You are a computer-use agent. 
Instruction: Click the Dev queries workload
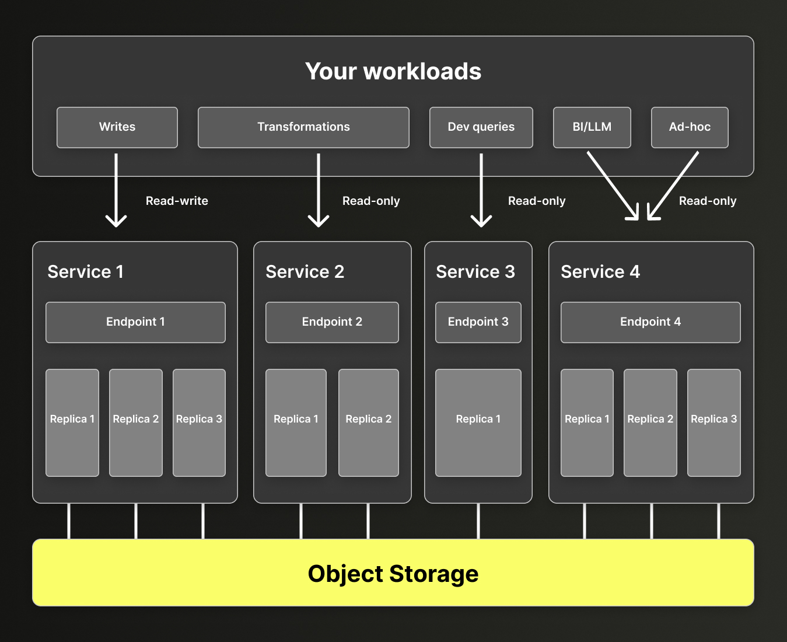tap(481, 127)
